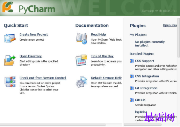Image resolution: width=180 pixels, height=127 pixels.
Task: Click the Plugins panel vertical scrollbar
Action: [x=178, y=38]
